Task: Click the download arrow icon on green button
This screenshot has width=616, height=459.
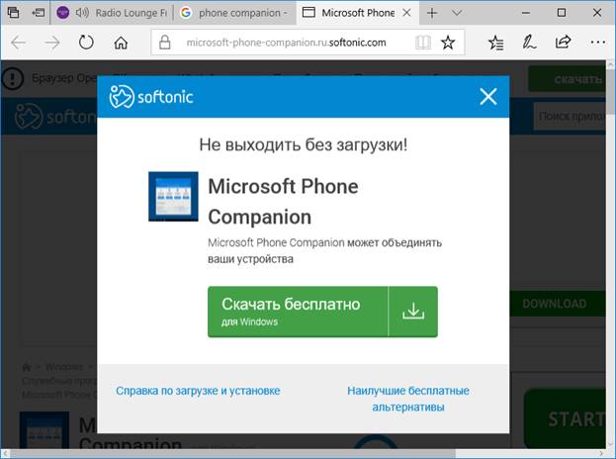Action: pos(413,312)
